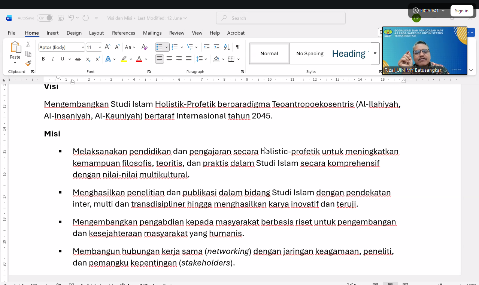Open the File menu
The image size is (479, 285).
pyautogui.click(x=12, y=33)
